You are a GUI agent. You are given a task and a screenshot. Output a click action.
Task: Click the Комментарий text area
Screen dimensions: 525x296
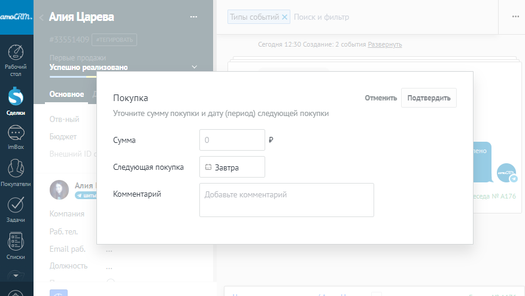pos(286,200)
